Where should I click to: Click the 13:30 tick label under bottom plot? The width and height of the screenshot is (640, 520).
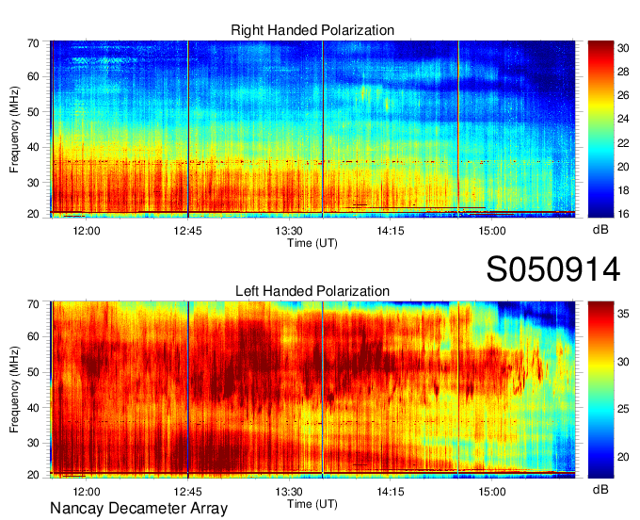(x=289, y=492)
